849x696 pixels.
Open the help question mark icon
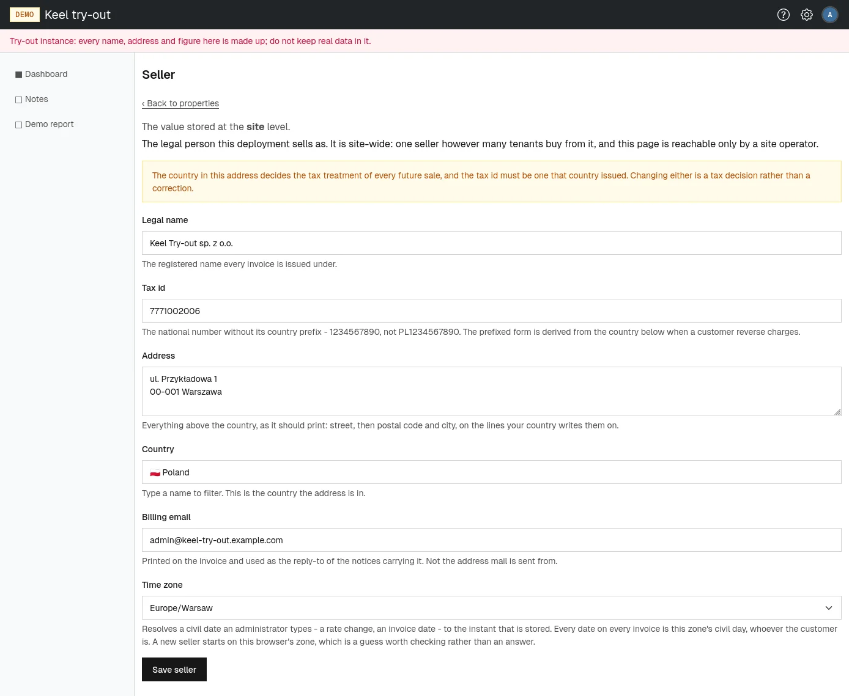click(x=784, y=15)
